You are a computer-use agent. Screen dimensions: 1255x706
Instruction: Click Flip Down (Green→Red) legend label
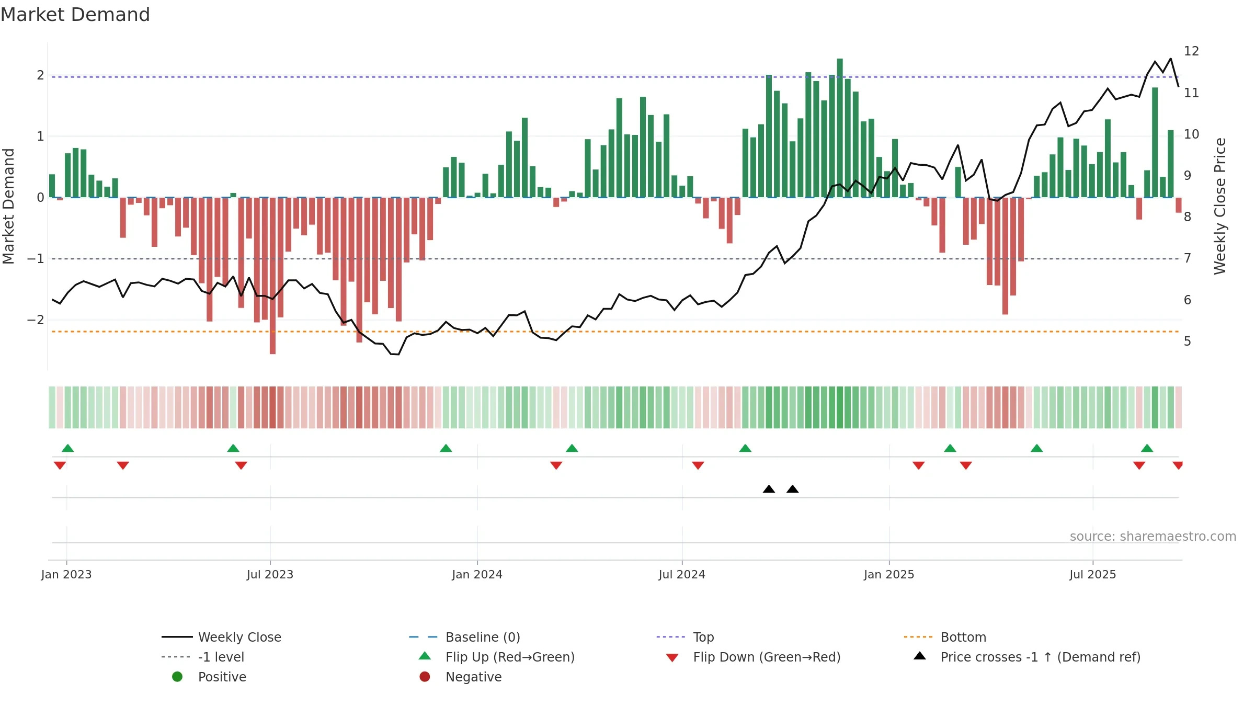click(x=767, y=657)
